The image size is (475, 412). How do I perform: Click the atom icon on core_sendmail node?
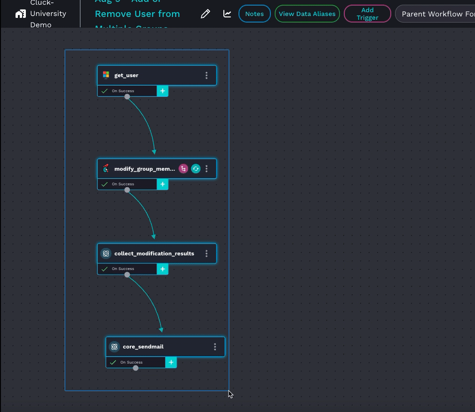click(x=114, y=347)
